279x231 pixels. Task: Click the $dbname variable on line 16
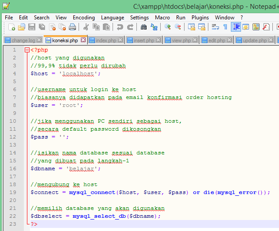click(x=43, y=169)
